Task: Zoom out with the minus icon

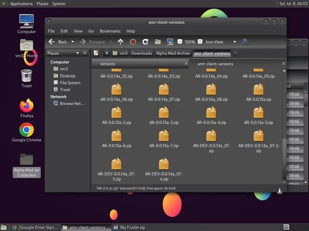Action: pyautogui.click(x=180, y=42)
